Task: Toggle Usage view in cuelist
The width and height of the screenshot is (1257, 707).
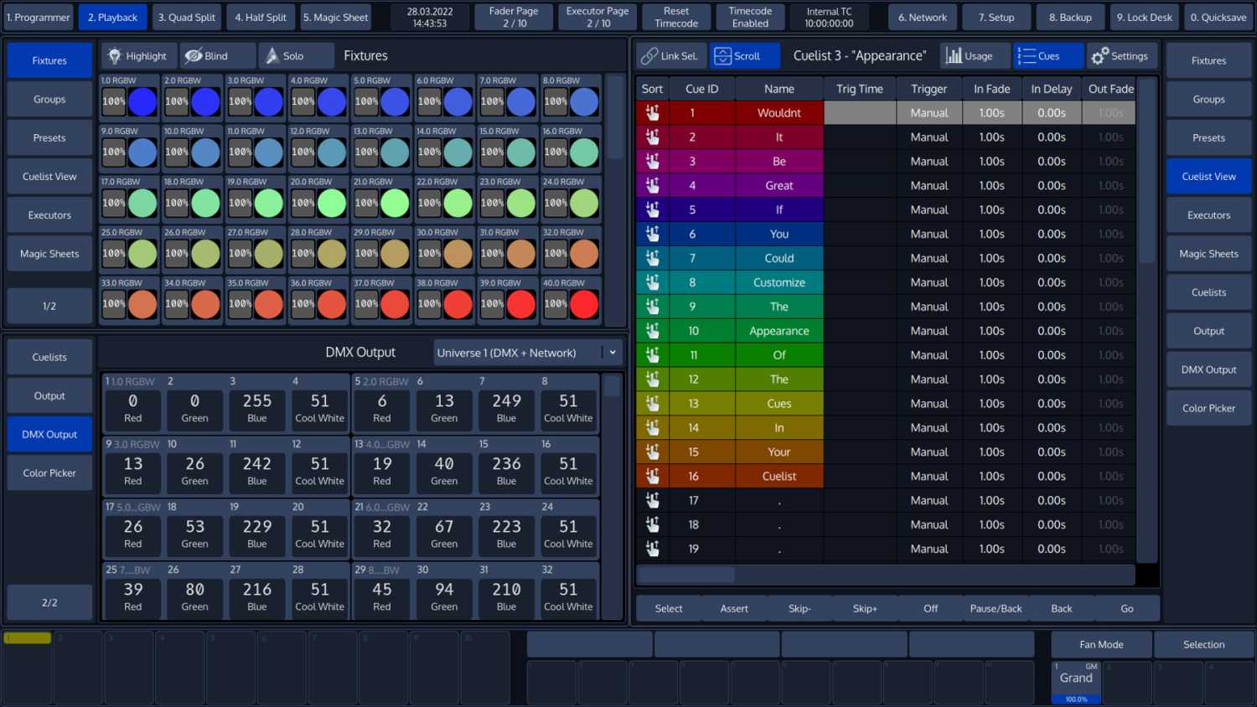Action: click(975, 56)
